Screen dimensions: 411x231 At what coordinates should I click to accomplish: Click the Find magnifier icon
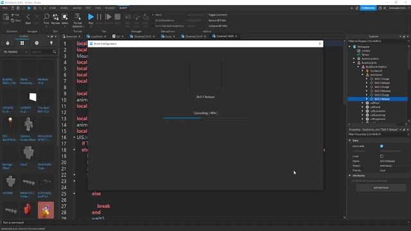tap(46, 17)
